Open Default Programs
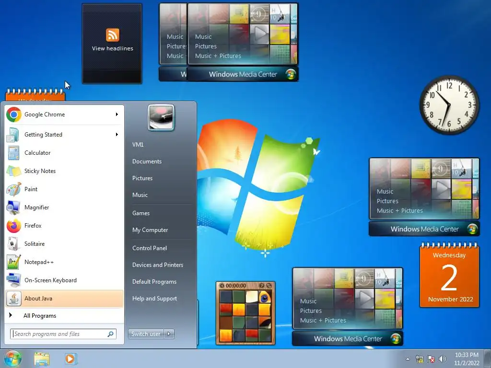 [x=154, y=282]
